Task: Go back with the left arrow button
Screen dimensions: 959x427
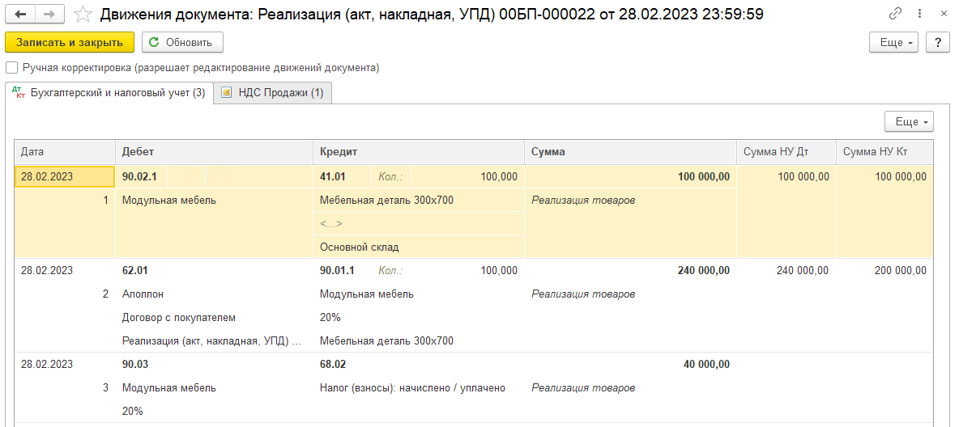Action: 19,14
